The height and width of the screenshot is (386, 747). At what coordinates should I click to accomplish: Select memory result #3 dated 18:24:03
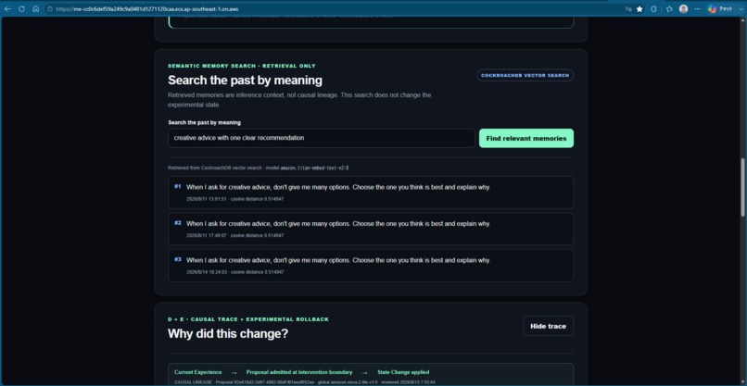(x=371, y=266)
